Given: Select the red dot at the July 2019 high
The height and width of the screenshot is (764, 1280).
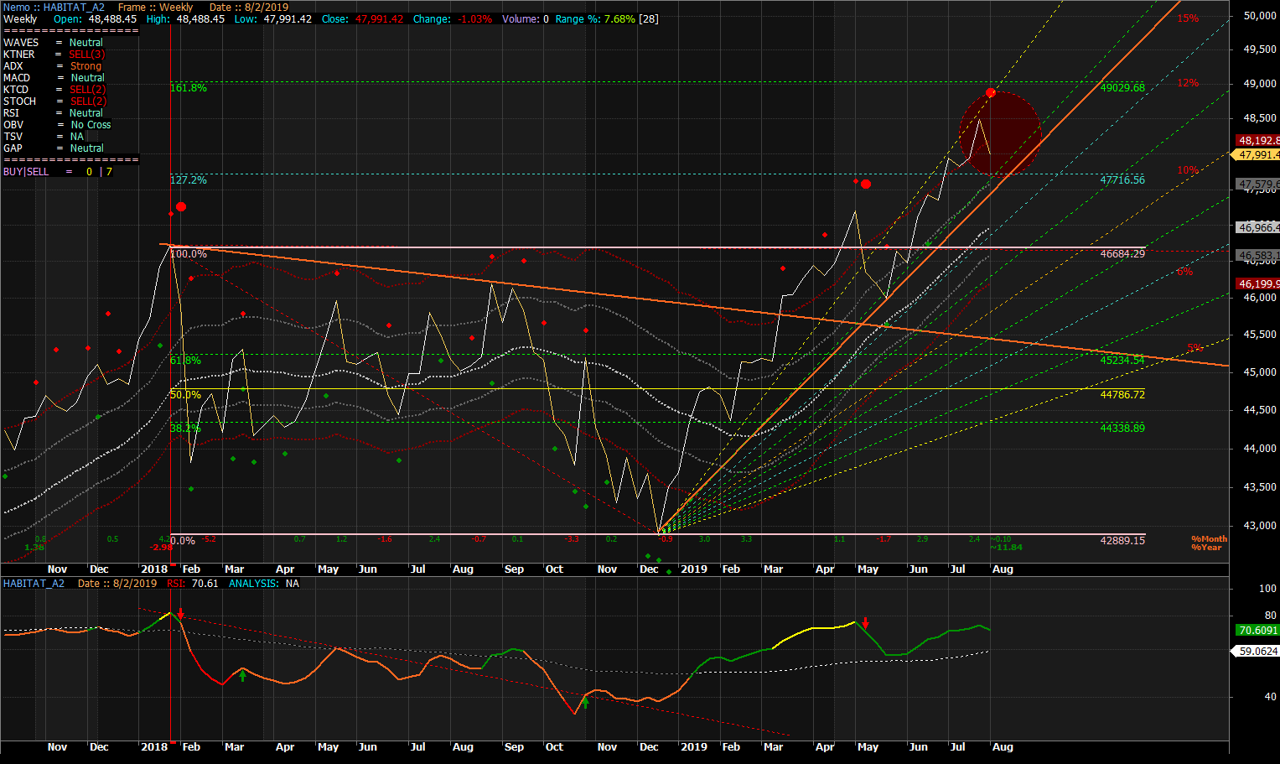Looking at the screenshot, I should 991,93.
